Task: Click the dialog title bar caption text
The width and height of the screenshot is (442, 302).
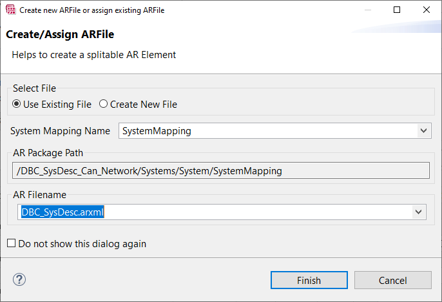Action: coord(92,10)
